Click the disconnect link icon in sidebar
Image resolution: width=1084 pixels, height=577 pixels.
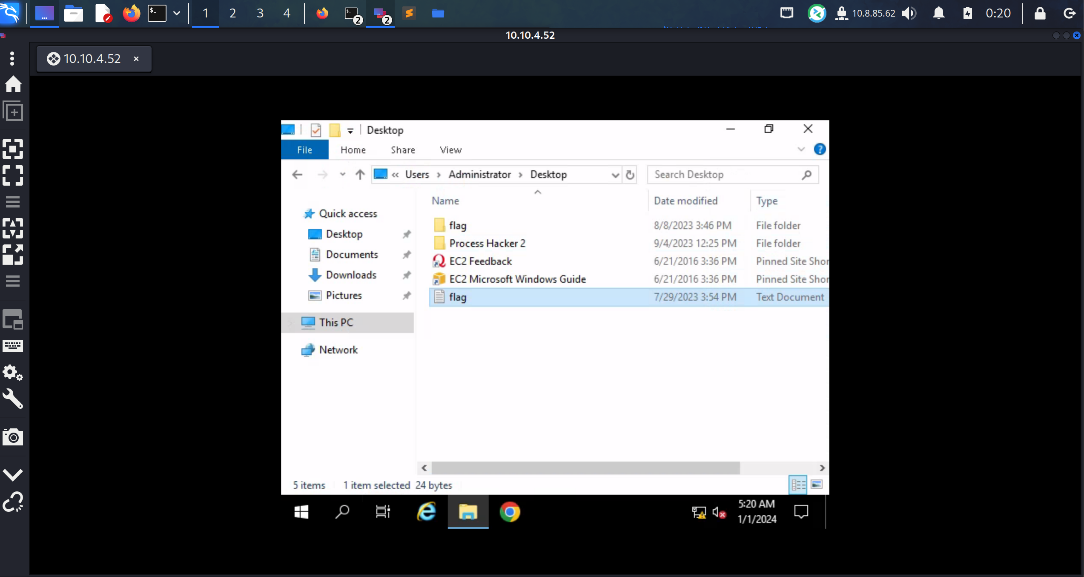[x=13, y=502]
